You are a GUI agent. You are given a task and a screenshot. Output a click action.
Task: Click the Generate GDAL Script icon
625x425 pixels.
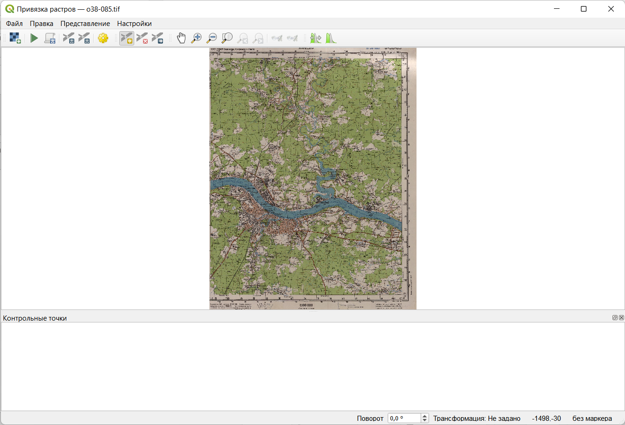(x=50, y=38)
